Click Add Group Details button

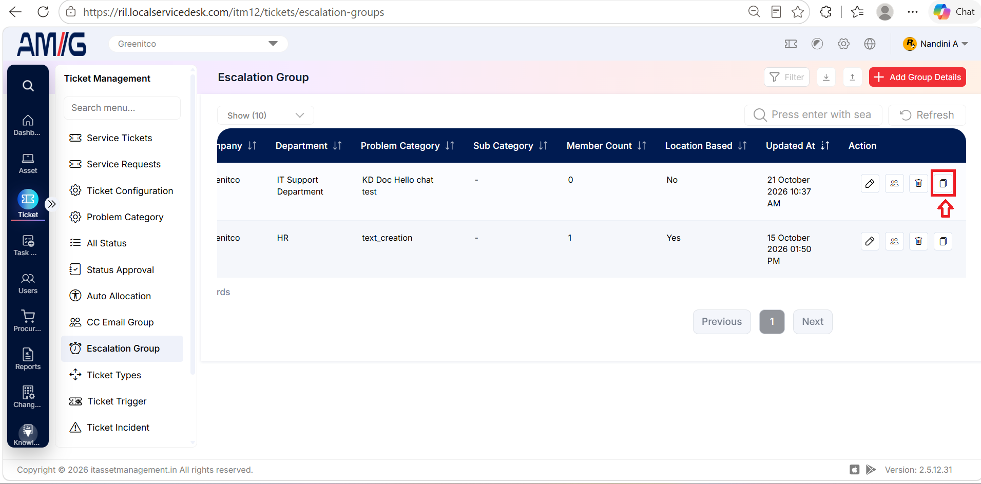click(x=917, y=77)
